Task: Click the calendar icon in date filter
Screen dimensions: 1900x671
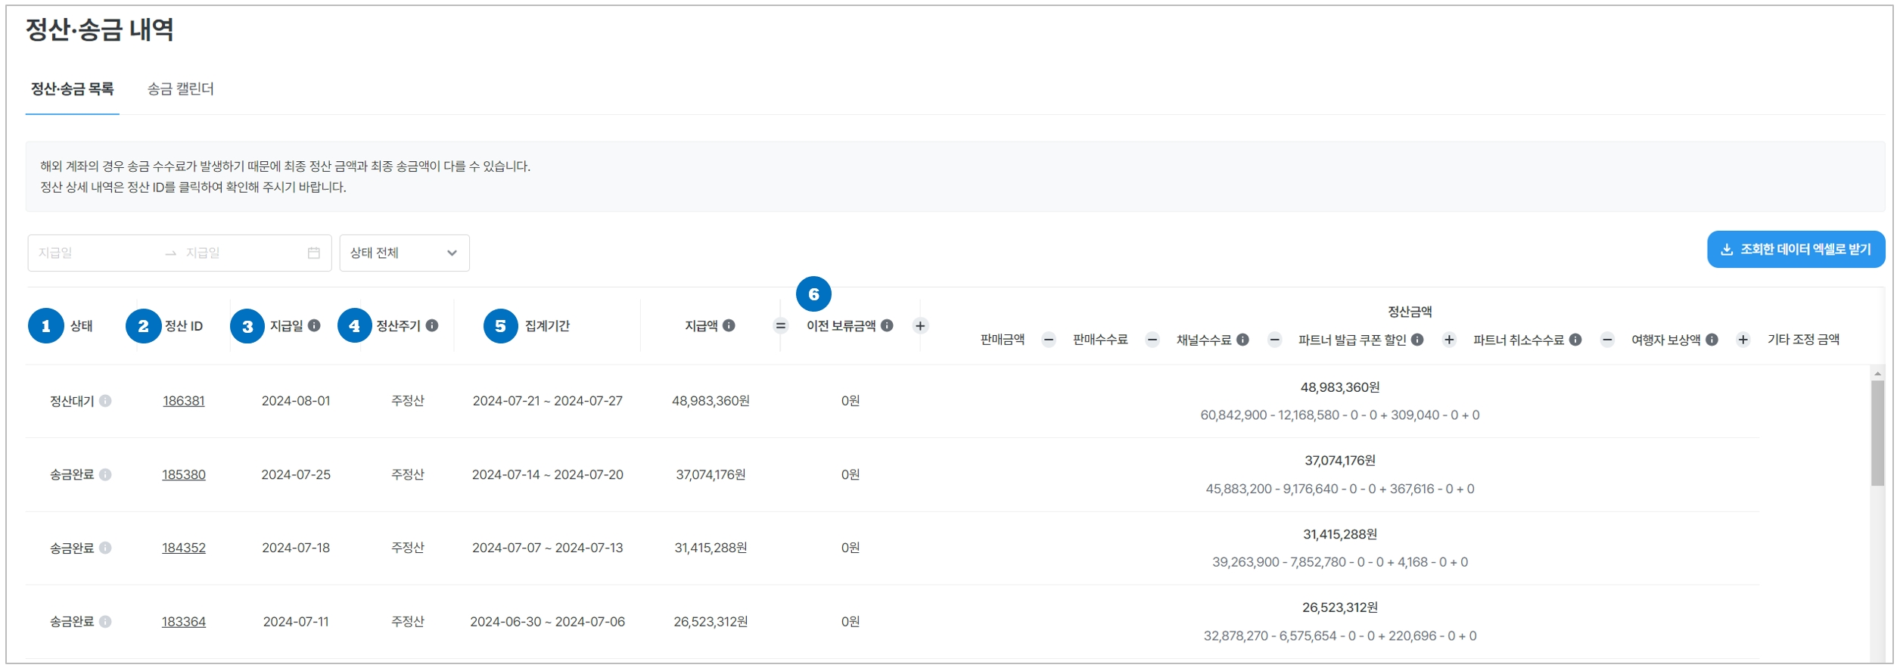Action: (314, 253)
